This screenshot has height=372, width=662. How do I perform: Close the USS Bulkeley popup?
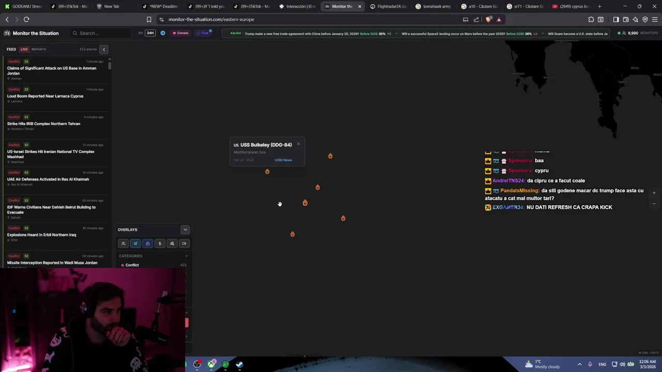pos(298,144)
